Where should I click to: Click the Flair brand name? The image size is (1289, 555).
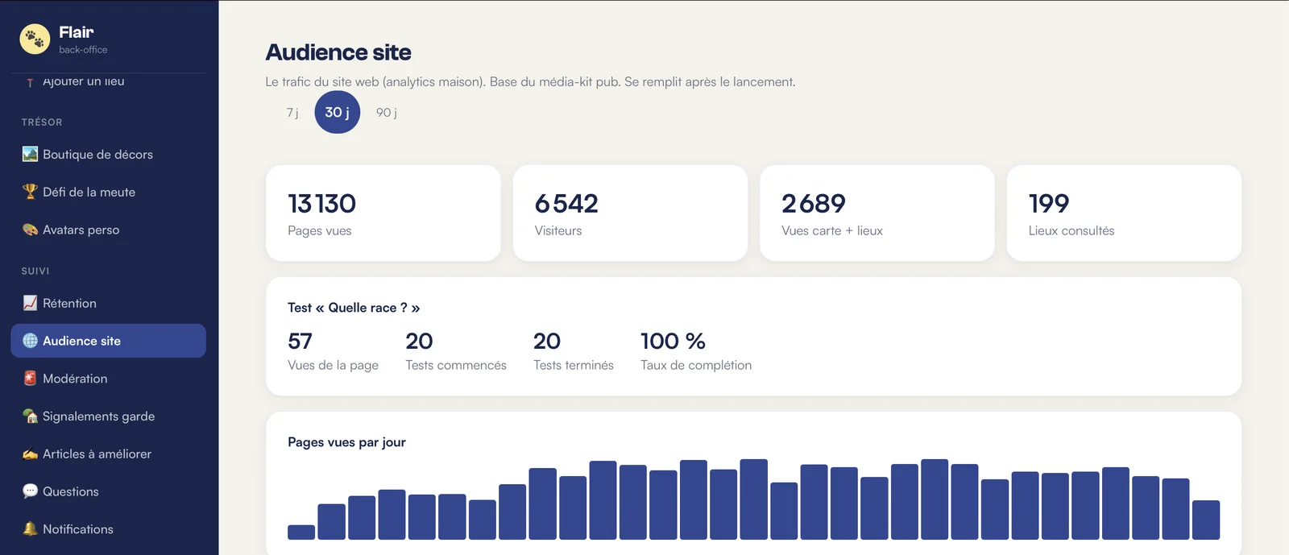click(x=77, y=32)
